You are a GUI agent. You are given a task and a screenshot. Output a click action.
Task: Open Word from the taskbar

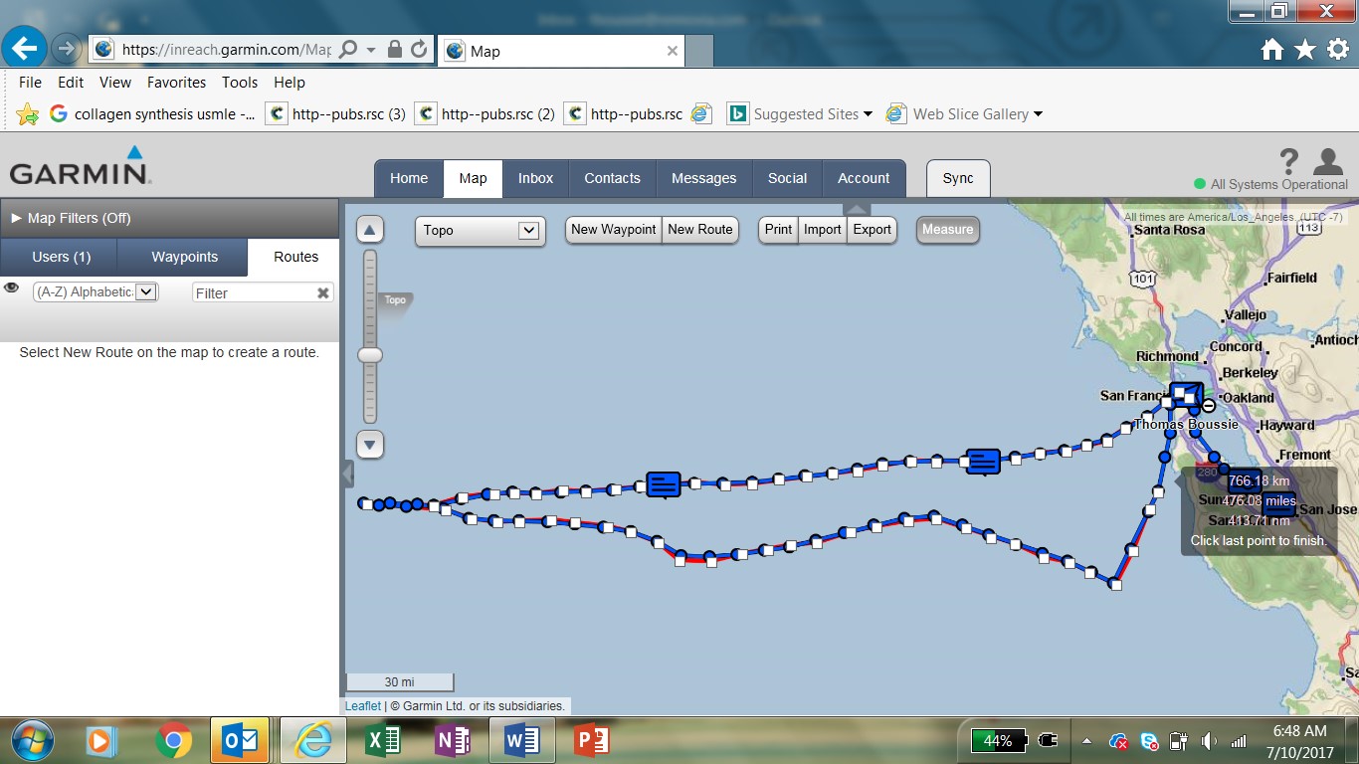(x=522, y=740)
